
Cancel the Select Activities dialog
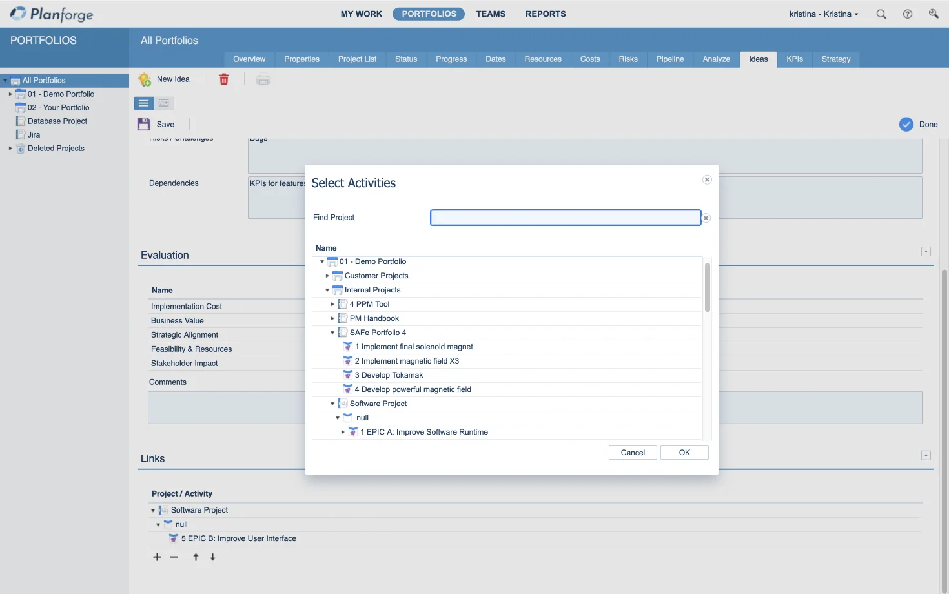point(633,453)
